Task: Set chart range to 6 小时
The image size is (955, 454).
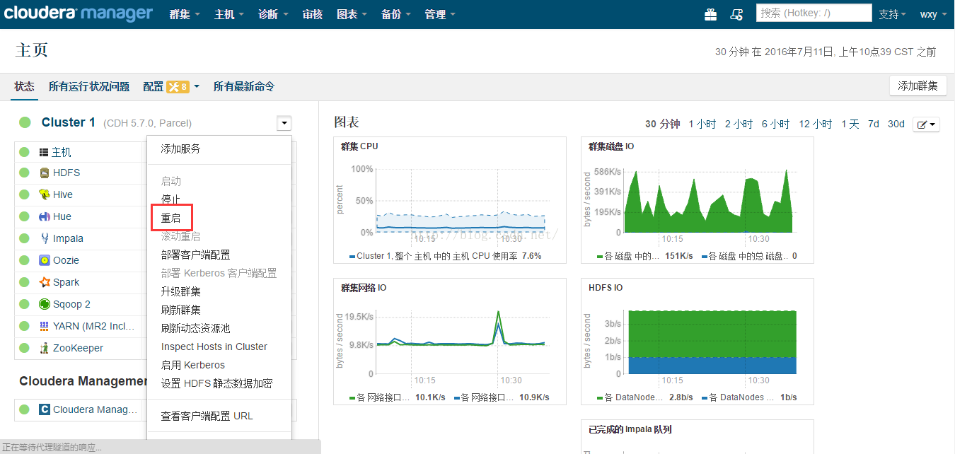Action: (x=775, y=124)
